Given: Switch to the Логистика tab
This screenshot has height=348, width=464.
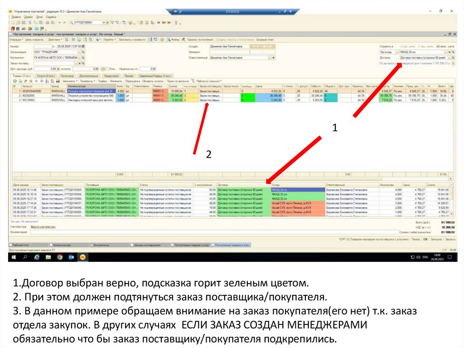Looking at the screenshot, I should [x=67, y=76].
